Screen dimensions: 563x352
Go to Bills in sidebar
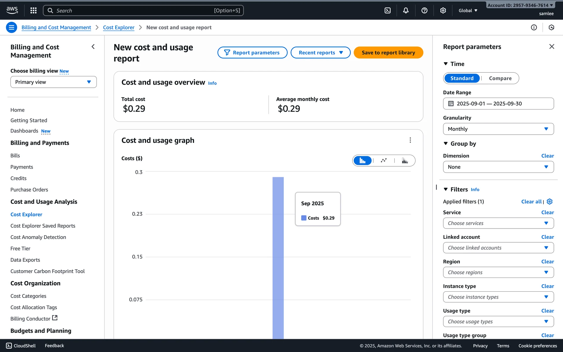[x=15, y=156]
